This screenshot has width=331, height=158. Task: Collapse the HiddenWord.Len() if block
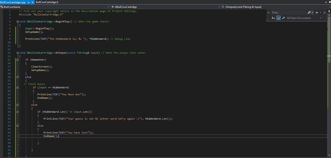point(17,112)
